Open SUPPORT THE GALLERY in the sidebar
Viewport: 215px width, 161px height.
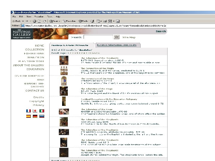coord(34,85)
